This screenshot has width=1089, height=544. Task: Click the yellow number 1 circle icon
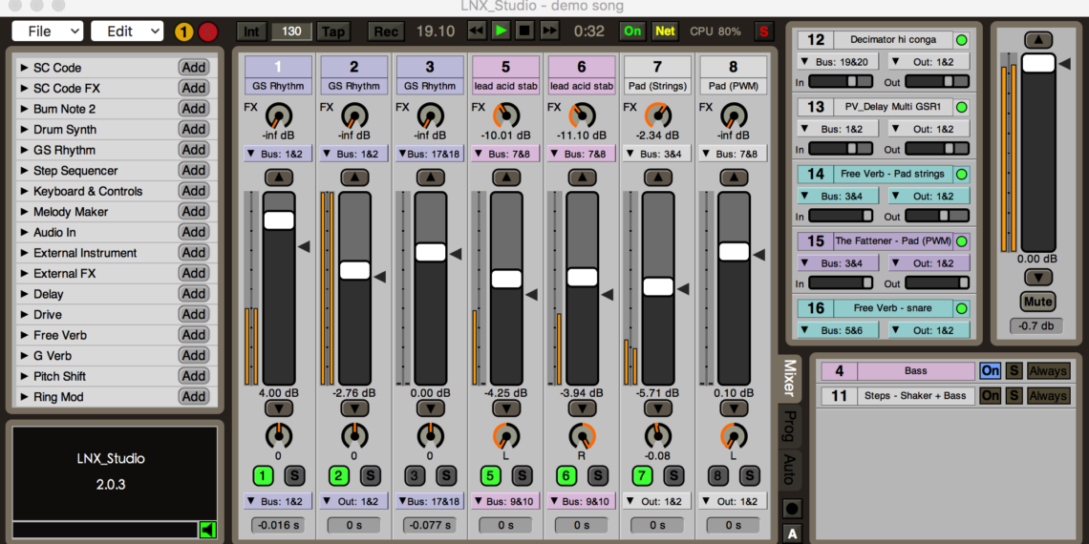pos(184,31)
